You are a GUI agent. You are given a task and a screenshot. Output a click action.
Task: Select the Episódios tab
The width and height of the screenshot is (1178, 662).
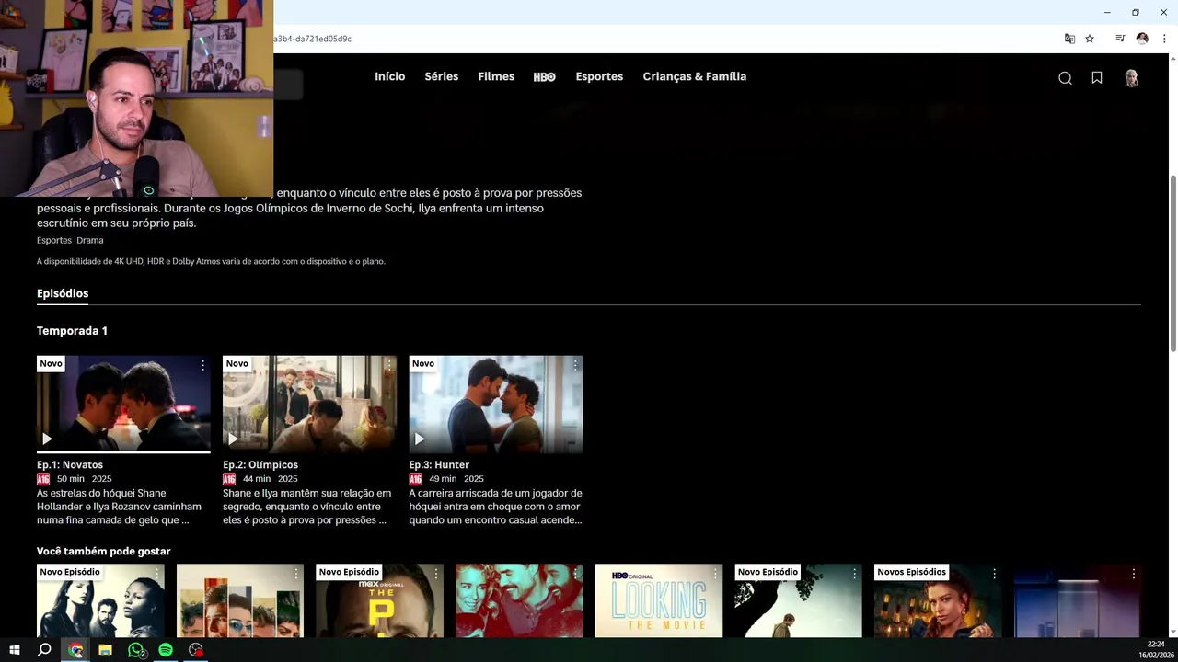pyautogui.click(x=63, y=293)
